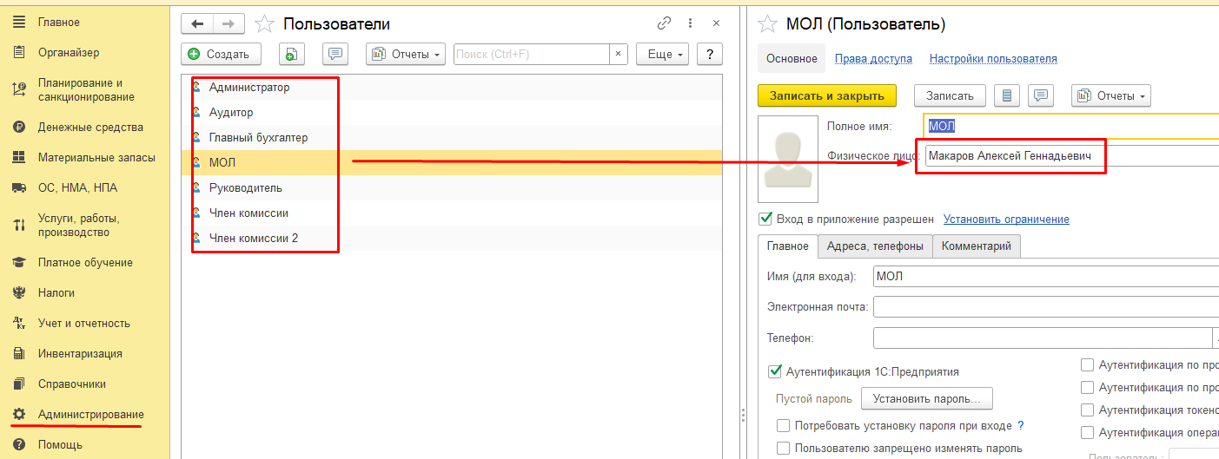Switch to the Адреса, телефоны tab
Viewport: 1219px width, 459px height.
coord(875,246)
